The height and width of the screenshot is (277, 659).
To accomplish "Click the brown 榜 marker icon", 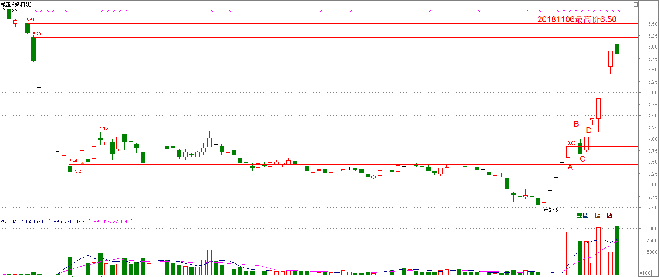I will pos(598,215).
